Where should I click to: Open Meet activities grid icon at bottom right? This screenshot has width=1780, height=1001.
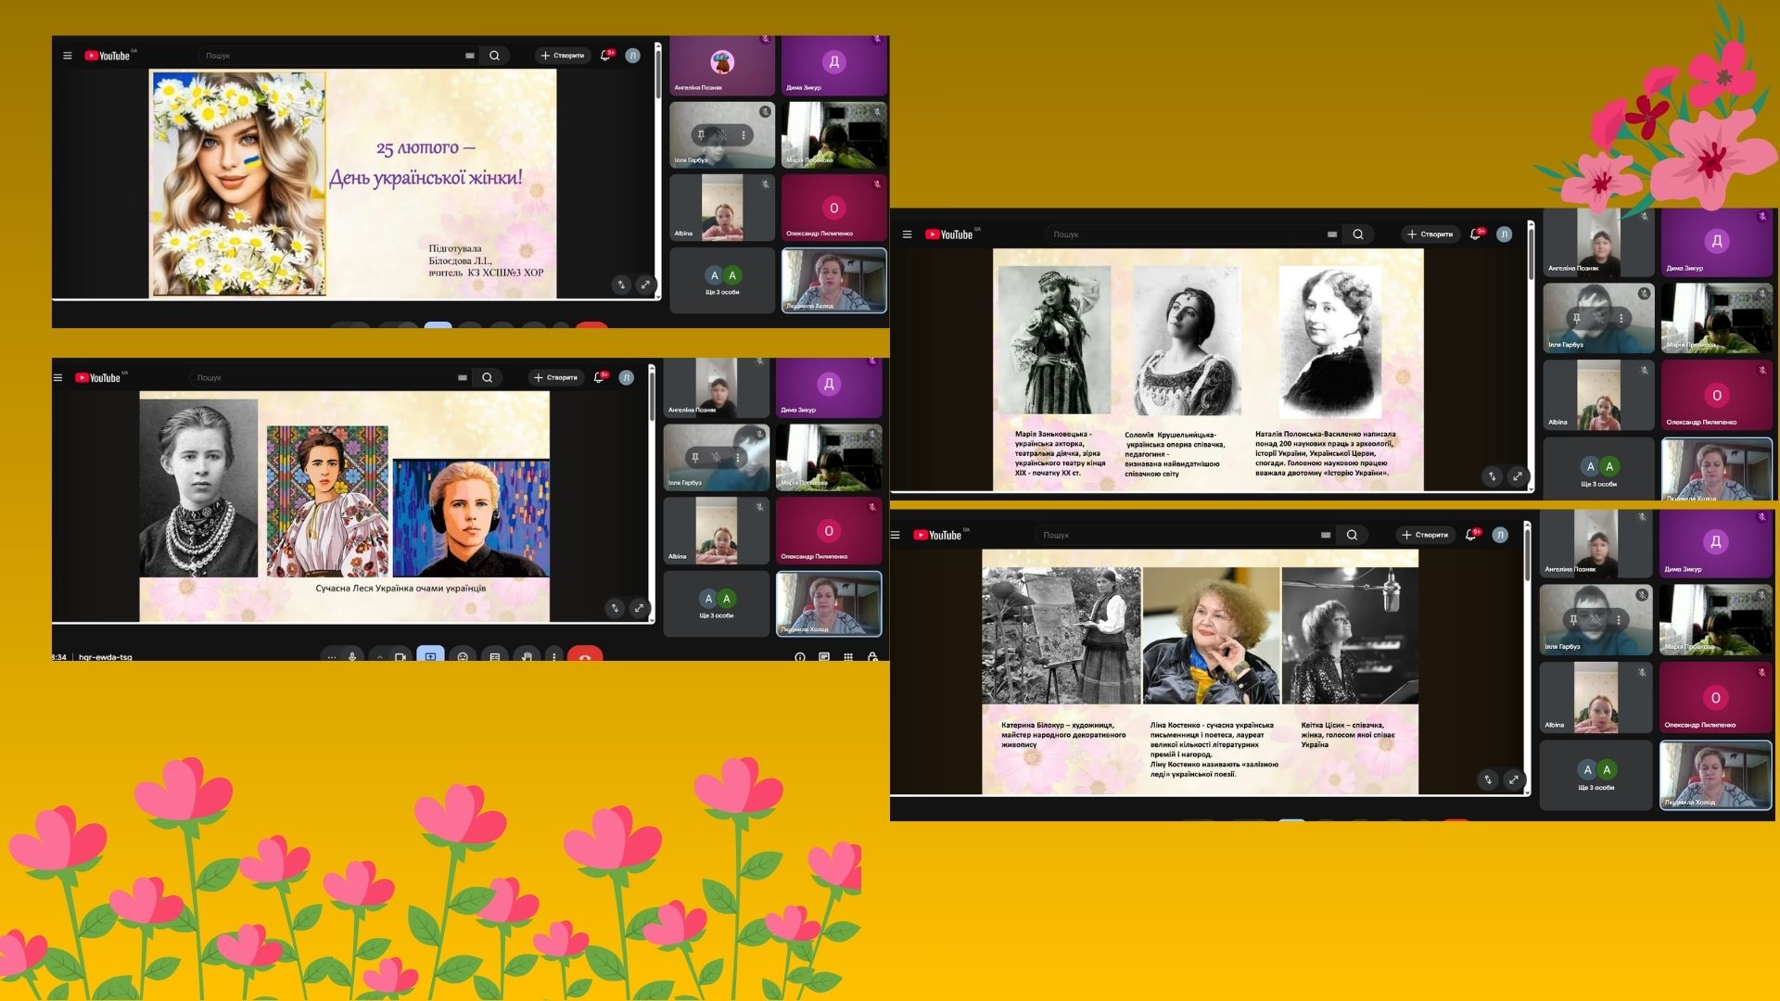coord(848,656)
